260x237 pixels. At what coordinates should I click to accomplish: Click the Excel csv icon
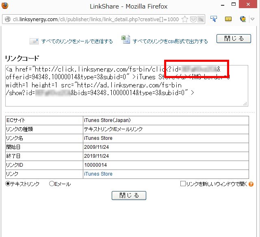126,39
